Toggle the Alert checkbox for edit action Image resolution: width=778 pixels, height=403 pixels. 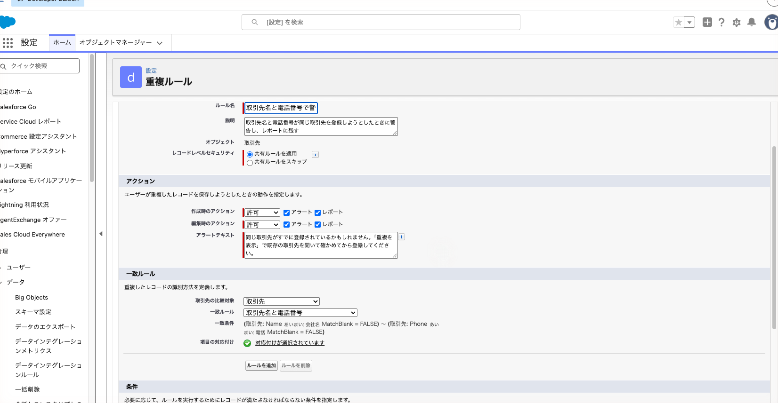(x=286, y=224)
